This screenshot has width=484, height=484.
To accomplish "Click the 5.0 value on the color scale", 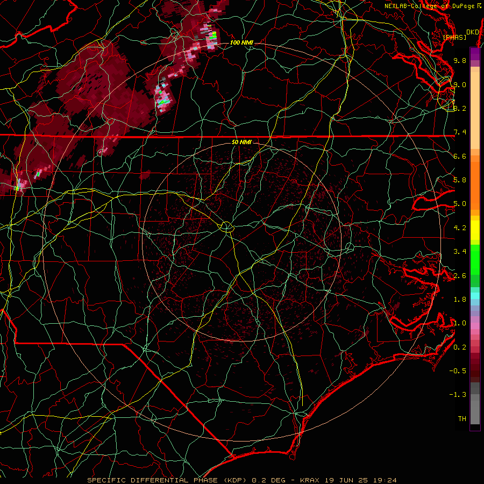I will coord(460,204).
